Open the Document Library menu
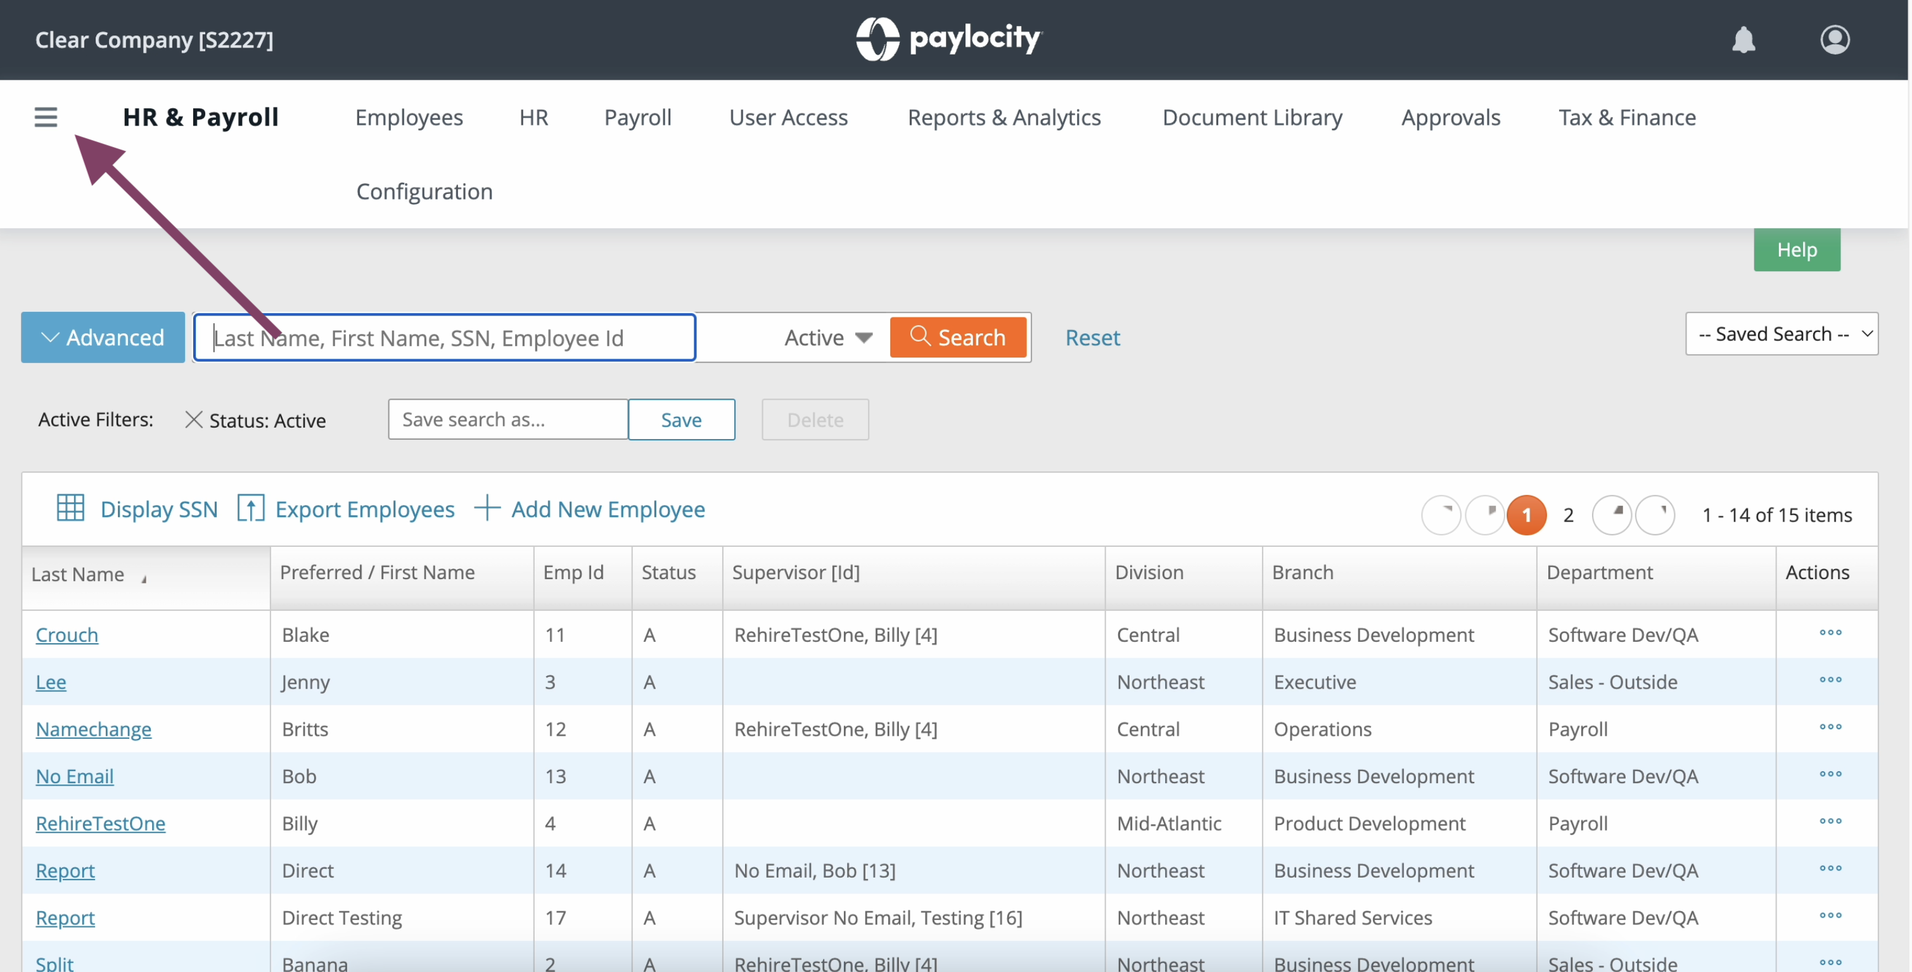 1252,117
